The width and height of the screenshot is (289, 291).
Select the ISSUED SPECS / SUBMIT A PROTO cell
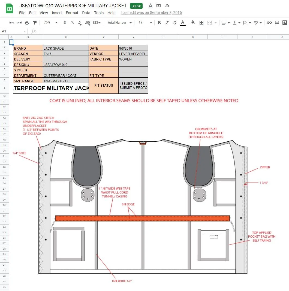click(x=133, y=86)
